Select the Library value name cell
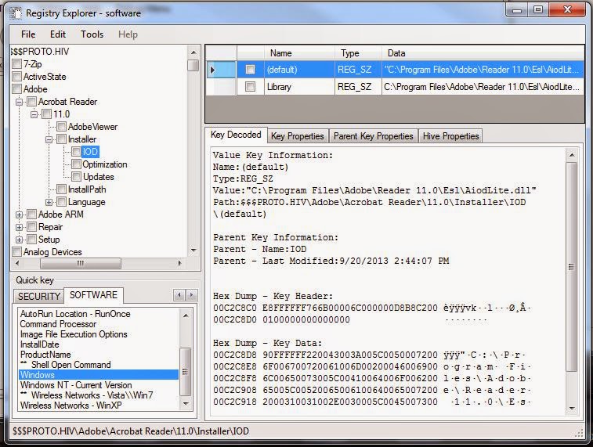 299,87
